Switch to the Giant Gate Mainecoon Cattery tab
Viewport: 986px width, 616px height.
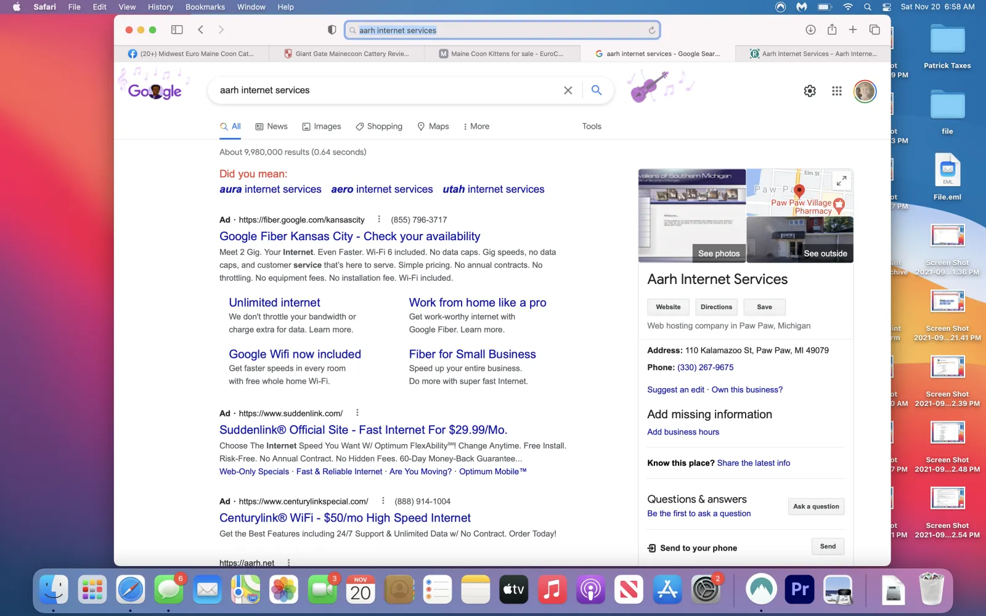point(348,54)
